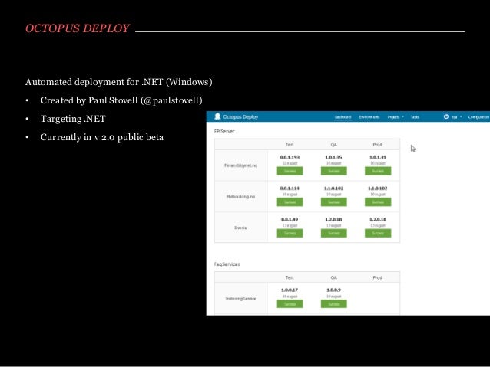
Task: Click version 1.1.0.102 in the QA column
Action: point(333,188)
